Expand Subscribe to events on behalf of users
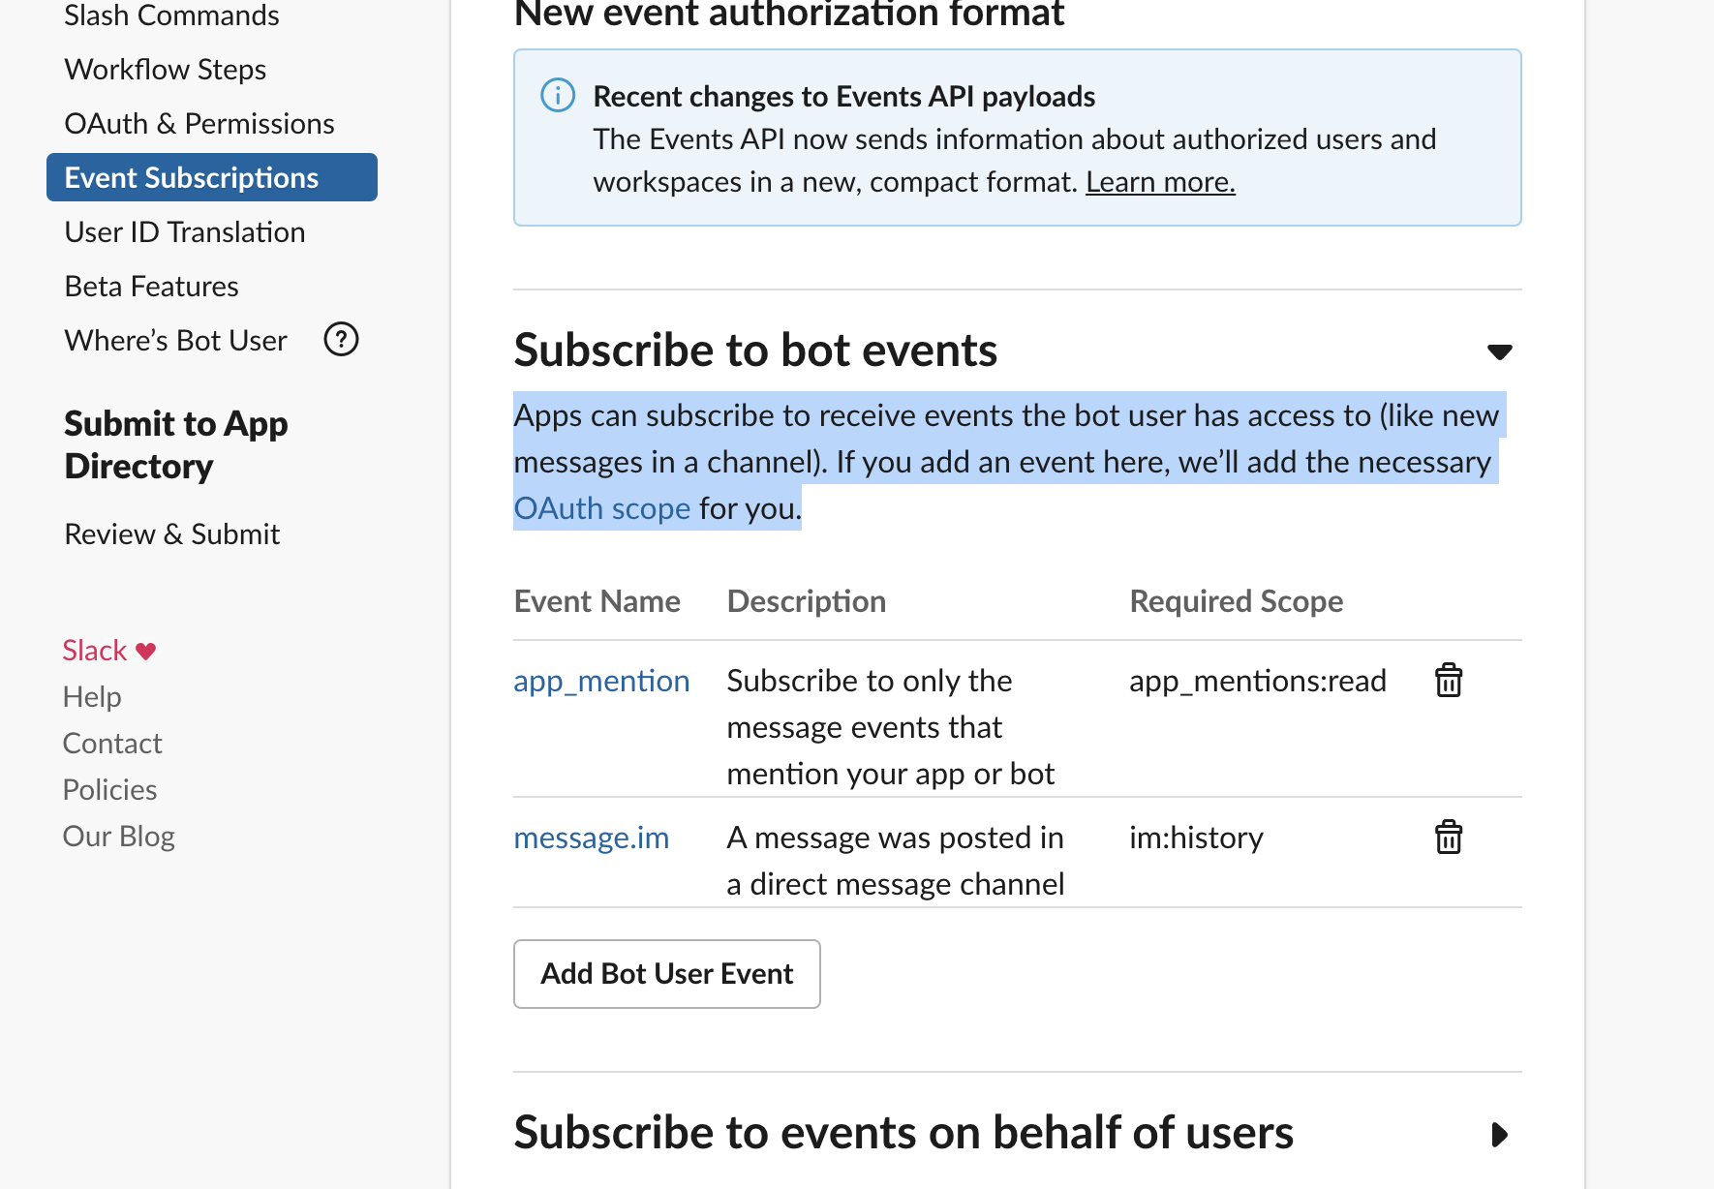This screenshot has height=1189, width=1714. pos(1499,1134)
